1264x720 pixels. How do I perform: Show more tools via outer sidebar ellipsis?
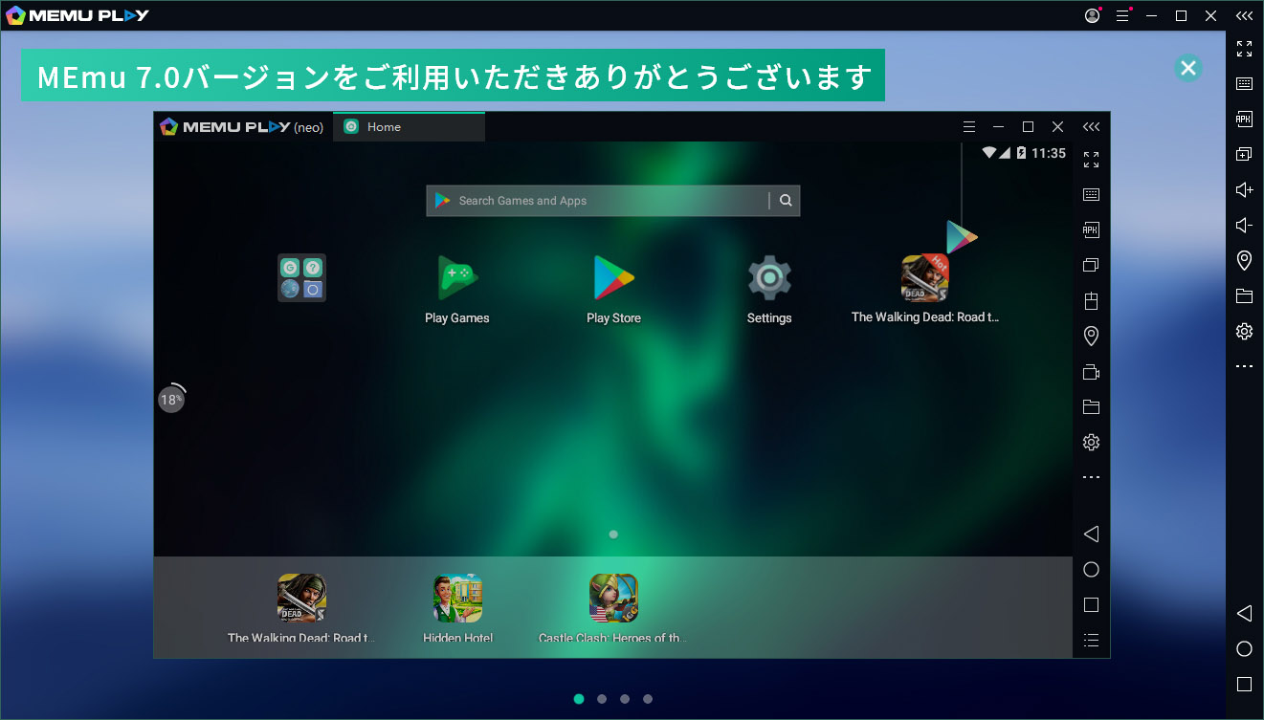coord(1244,366)
